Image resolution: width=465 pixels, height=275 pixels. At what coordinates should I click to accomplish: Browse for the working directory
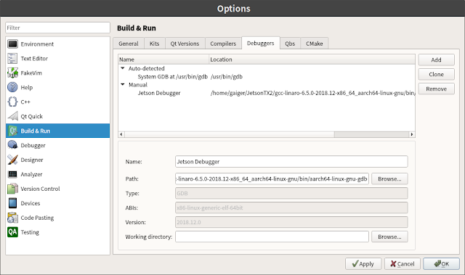click(x=389, y=237)
